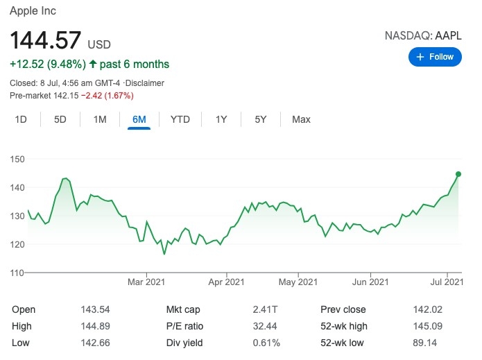Viewport: 482px width, 360px height.
Task: Click the Pre-market 142.15 text
Action: (44, 96)
